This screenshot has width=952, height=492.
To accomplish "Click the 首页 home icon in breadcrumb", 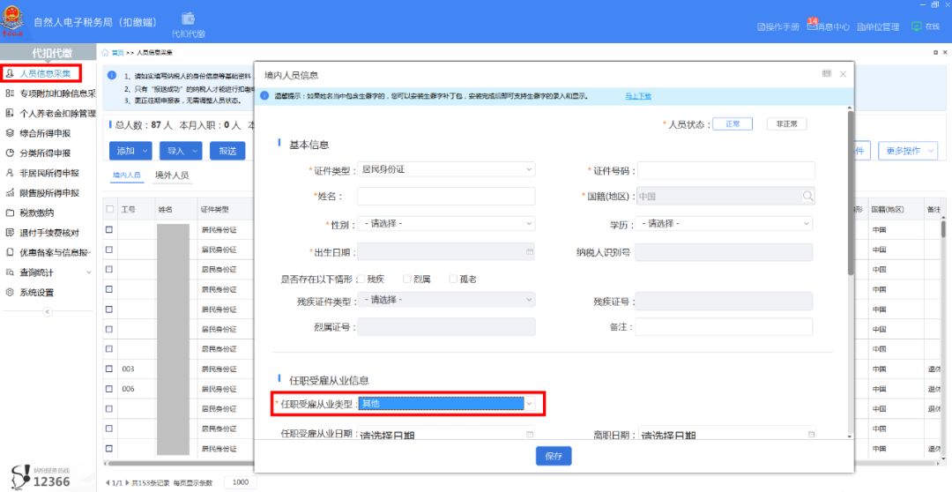I will click(106, 53).
